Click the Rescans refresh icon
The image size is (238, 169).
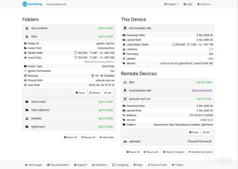pyautogui.click(x=25, y=76)
